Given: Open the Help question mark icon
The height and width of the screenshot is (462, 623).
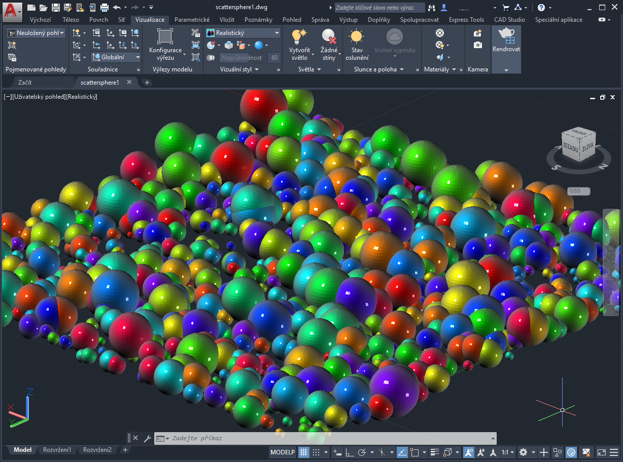Looking at the screenshot, I should [541, 8].
